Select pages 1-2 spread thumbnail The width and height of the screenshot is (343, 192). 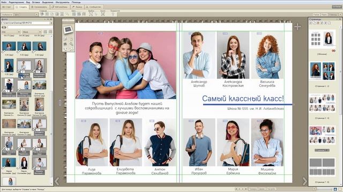point(322,71)
